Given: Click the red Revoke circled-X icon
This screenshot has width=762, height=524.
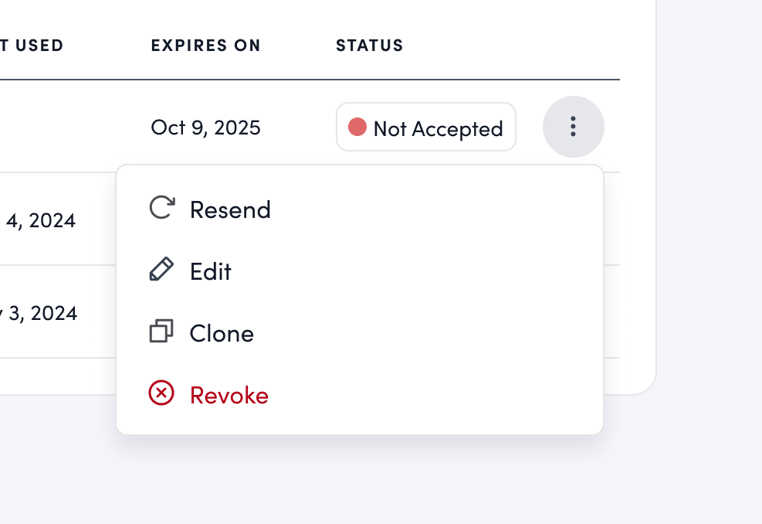Looking at the screenshot, I should pos(161,394).
